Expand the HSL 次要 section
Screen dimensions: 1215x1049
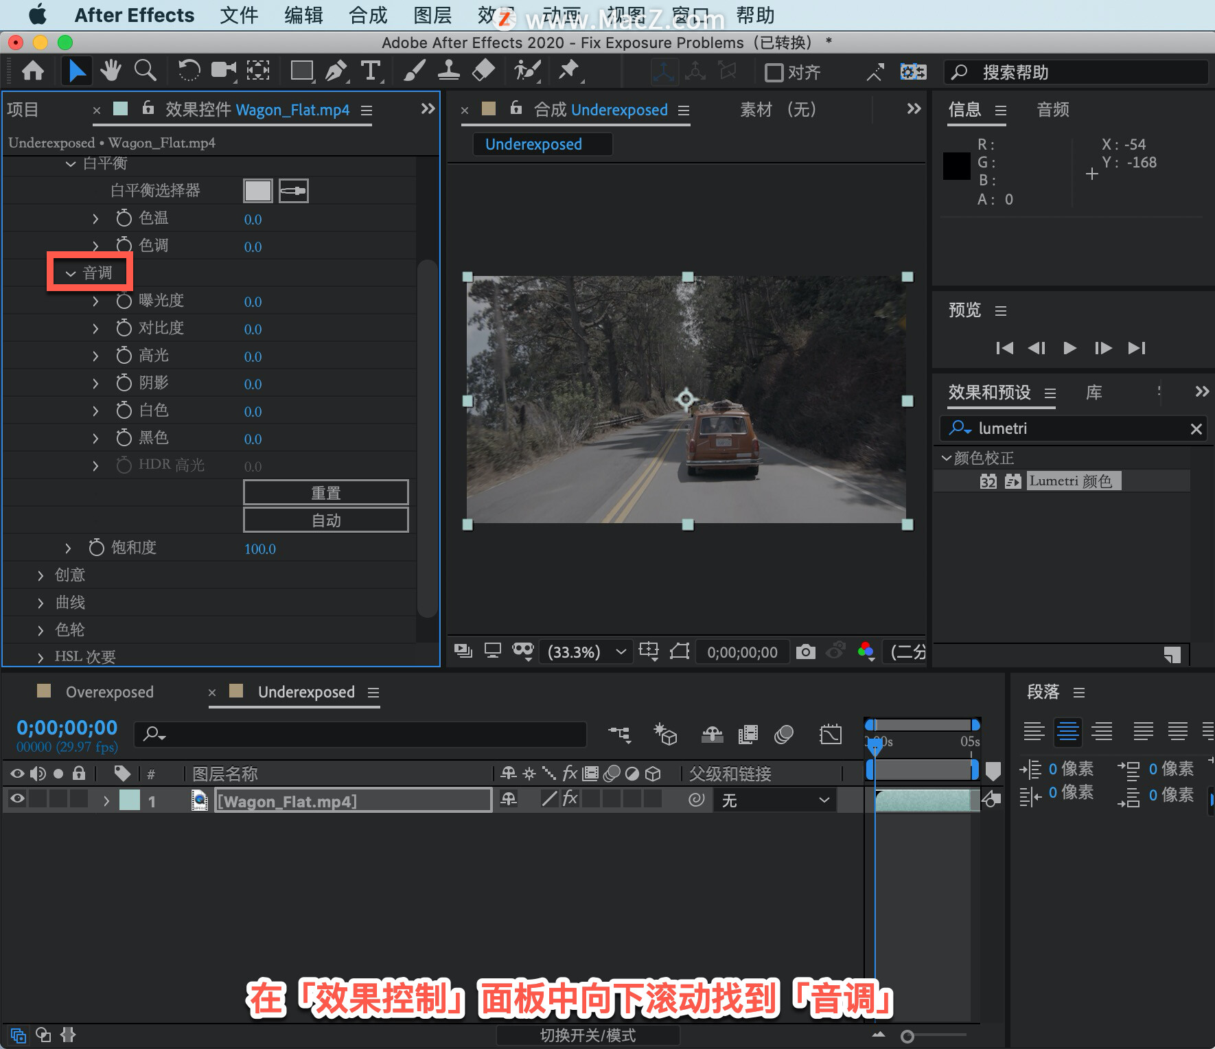(x=40, y=658)
